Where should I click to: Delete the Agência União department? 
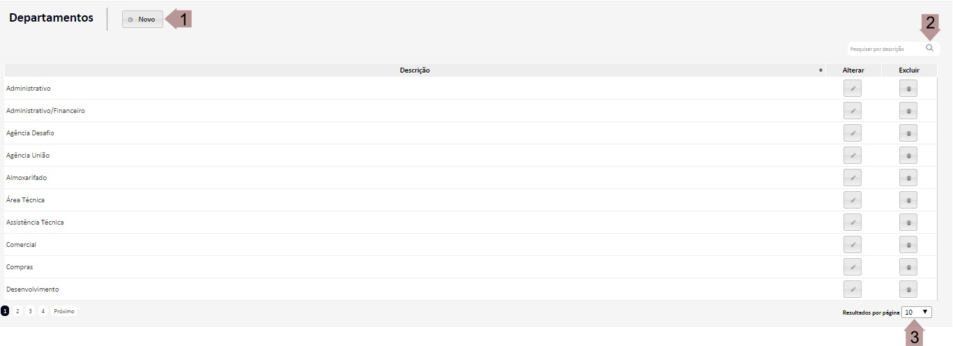click(x=908, y=156)
